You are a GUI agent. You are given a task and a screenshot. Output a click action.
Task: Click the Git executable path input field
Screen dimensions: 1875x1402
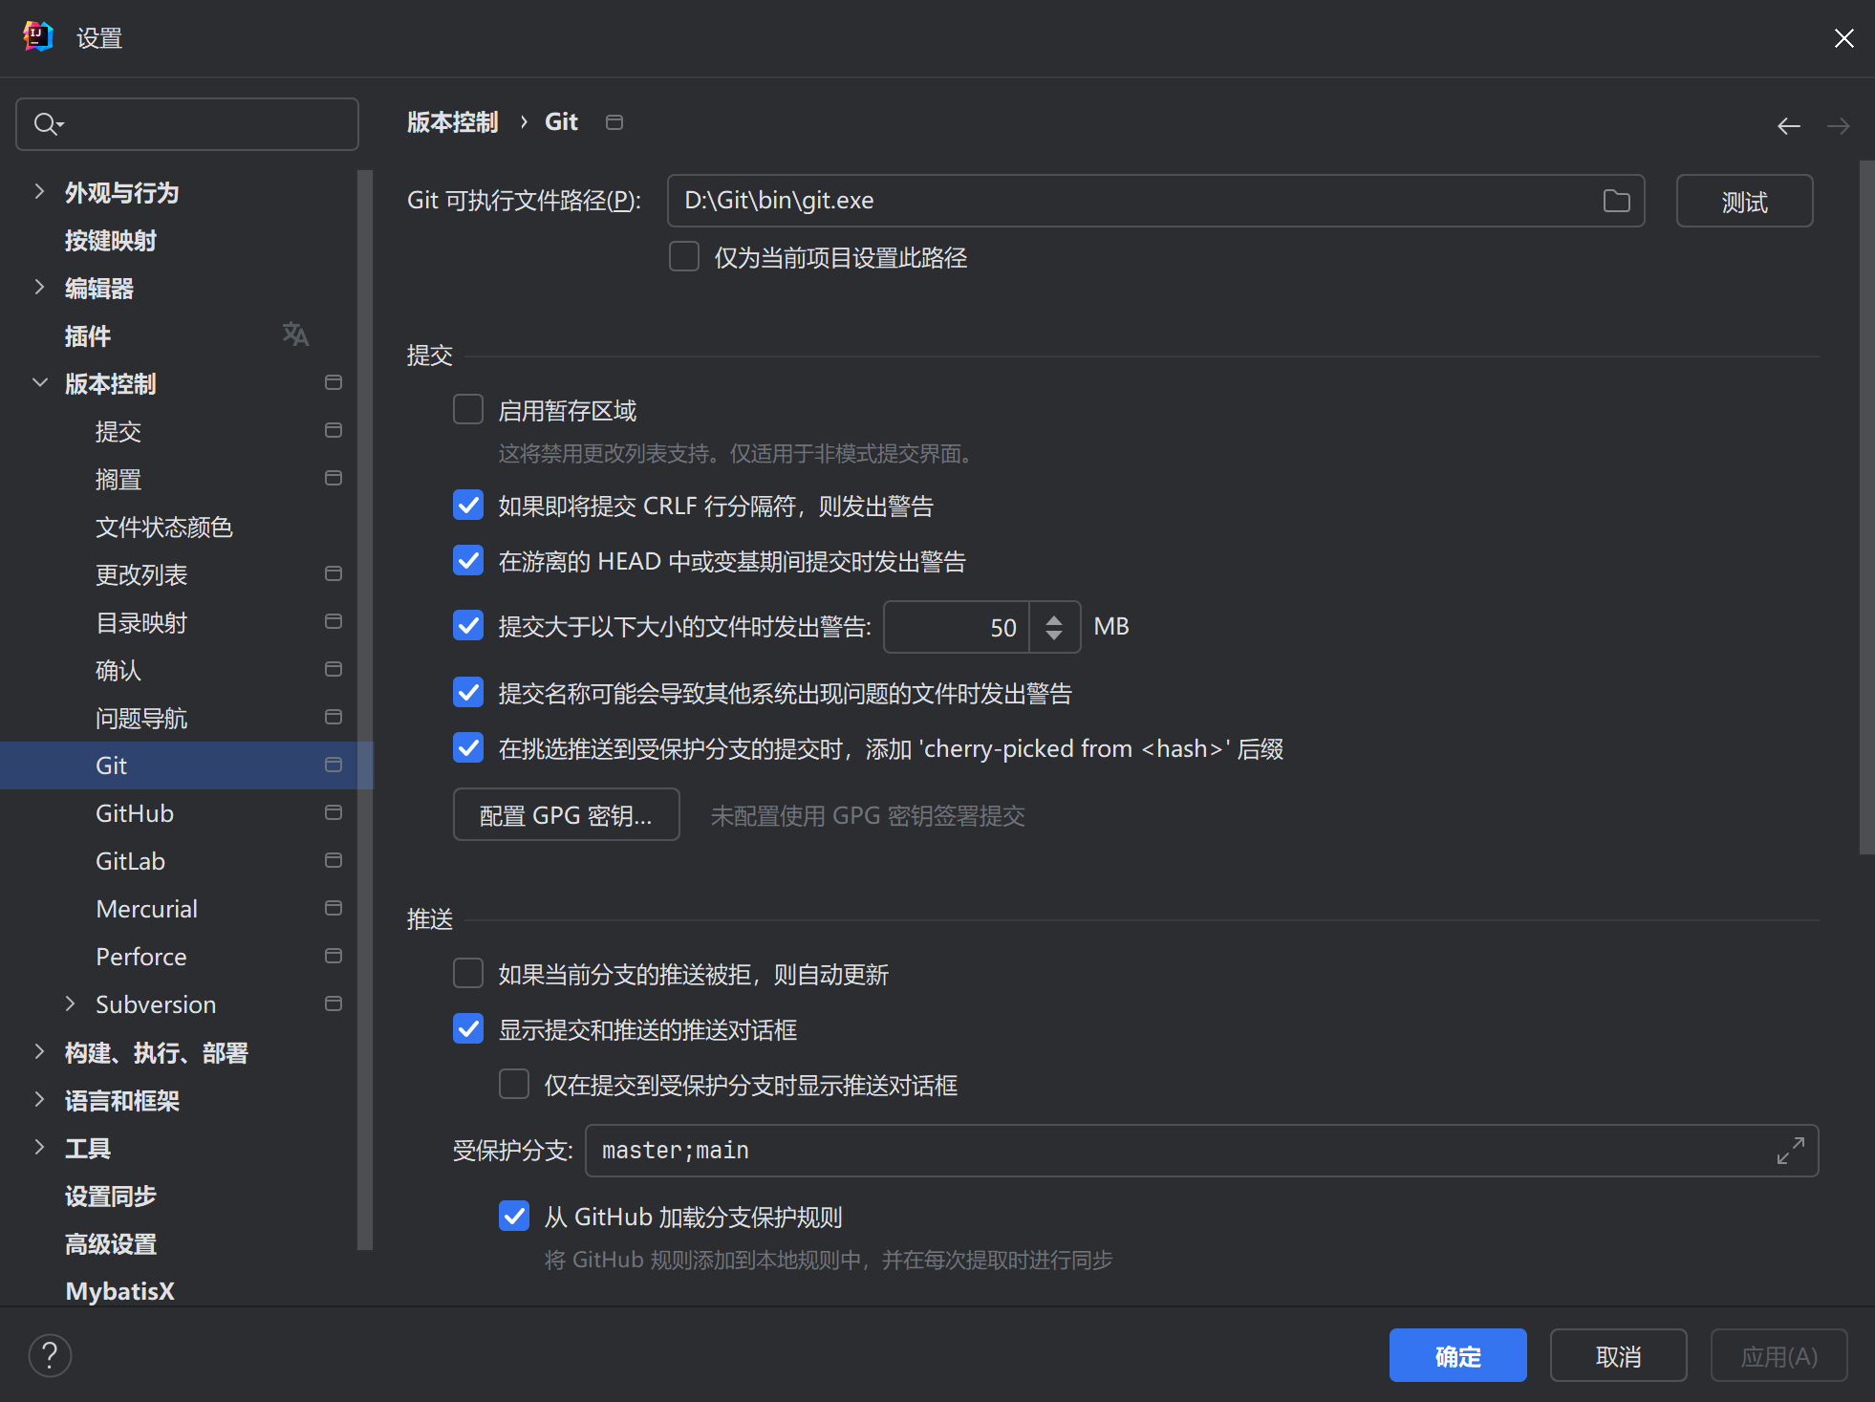point(1128,201)
